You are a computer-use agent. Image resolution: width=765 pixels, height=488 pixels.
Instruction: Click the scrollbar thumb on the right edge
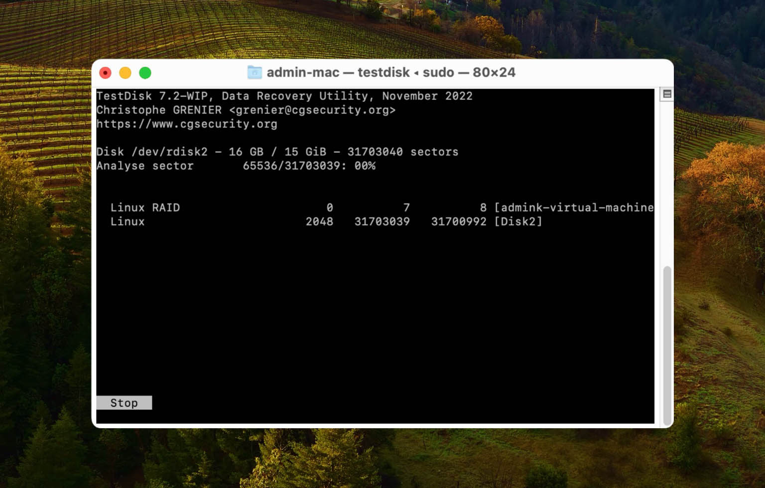pyautogui.click(x=667, y=344)
